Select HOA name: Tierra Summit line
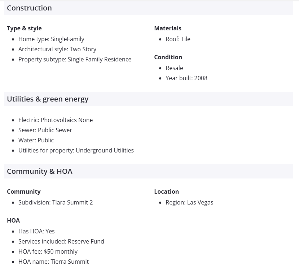 (53, 262)
